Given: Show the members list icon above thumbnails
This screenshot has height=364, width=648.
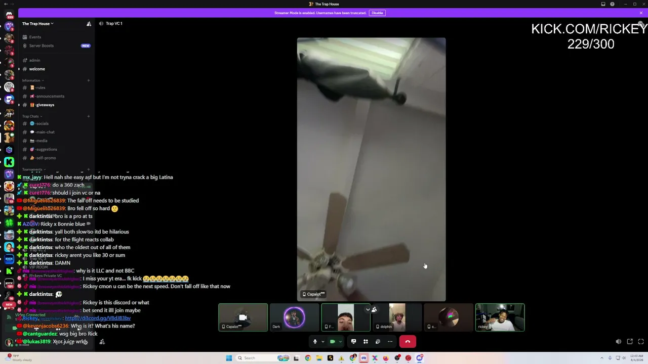Looking at the screenshot, I should (374, 309).
